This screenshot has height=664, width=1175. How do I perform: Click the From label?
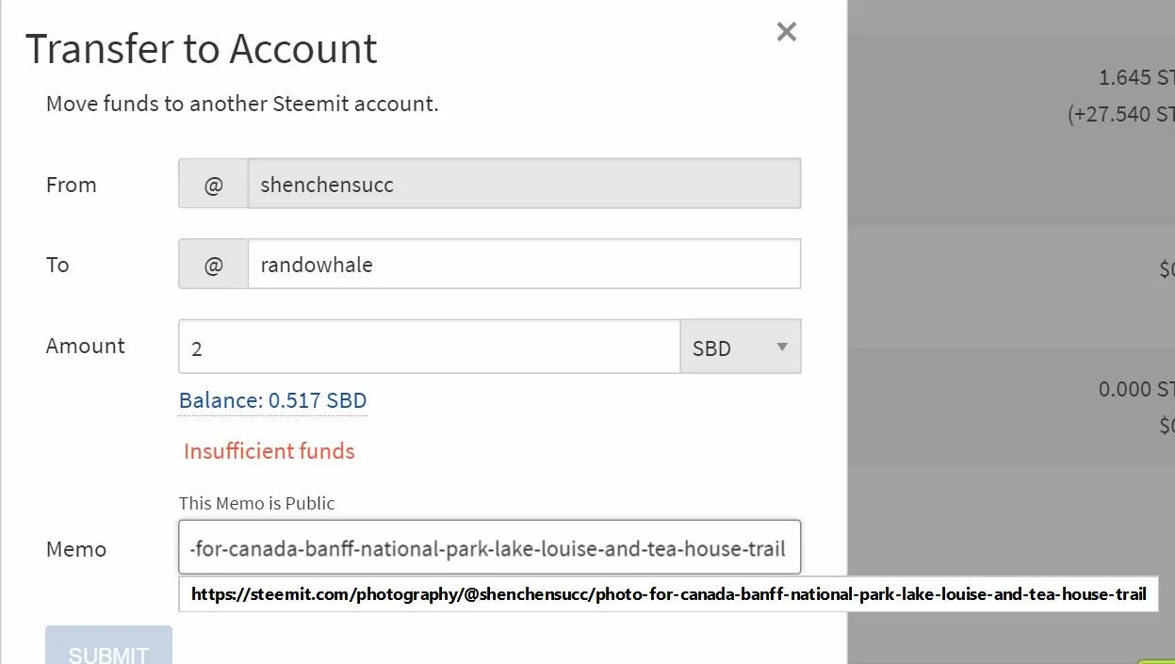(x=72, y=185)
